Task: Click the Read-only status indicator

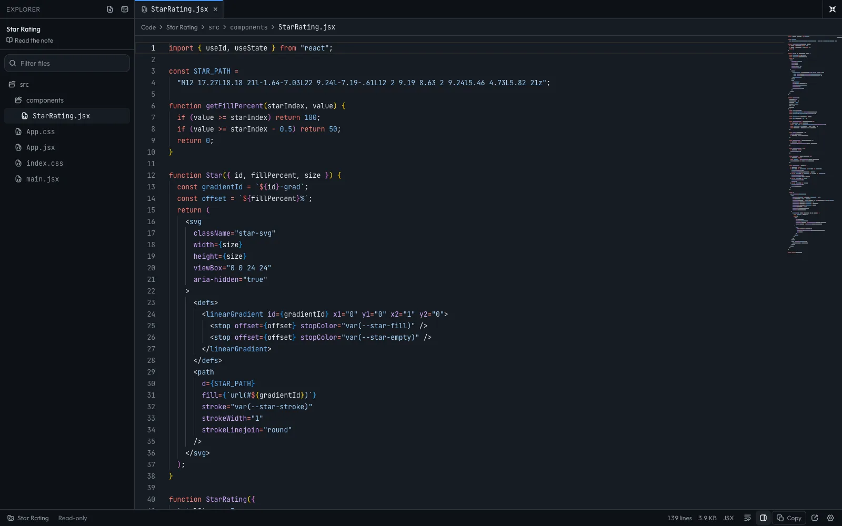Action: pos(73,518)
